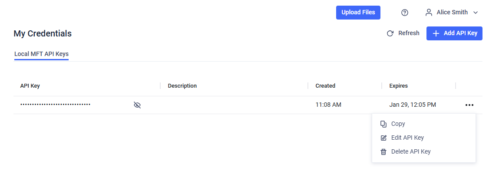The height and width of the screenshot is (174, 499).
Task: Click the Refresh circular arrow icon
Action: click(390, 33)
